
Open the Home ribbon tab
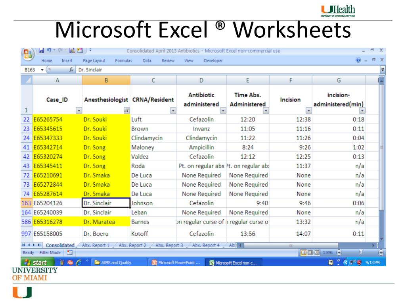(47, 61)
